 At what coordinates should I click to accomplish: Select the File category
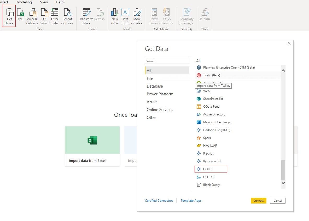[x=167, y=78]
